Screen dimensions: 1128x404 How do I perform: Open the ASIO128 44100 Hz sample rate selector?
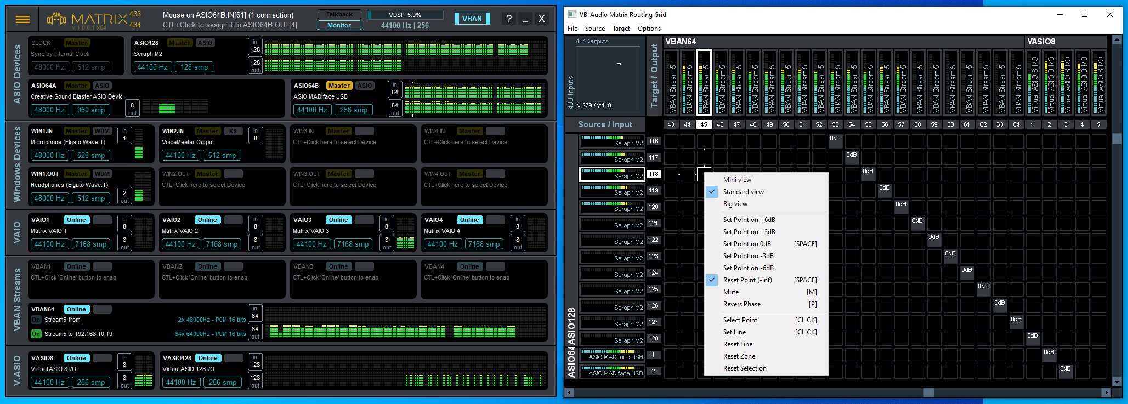pyautogui.click(x=152, y=67)
